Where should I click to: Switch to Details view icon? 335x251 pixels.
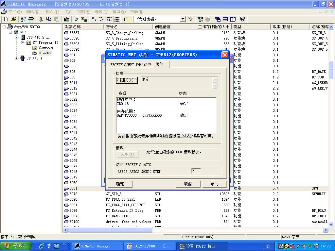click(117, 19)
